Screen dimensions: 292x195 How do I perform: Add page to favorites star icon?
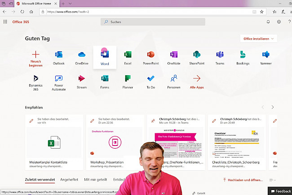(x=261, y=12)
